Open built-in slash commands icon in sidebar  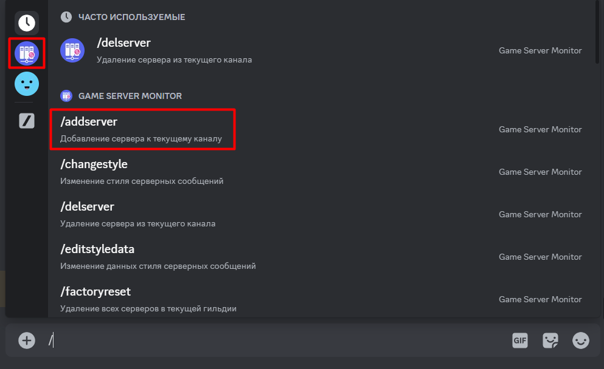pos(26,121)
